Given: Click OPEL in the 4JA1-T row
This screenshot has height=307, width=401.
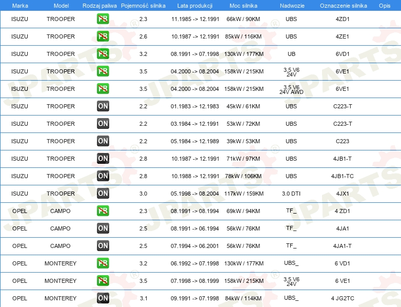Looking at the screenshot, I should 19,246.
